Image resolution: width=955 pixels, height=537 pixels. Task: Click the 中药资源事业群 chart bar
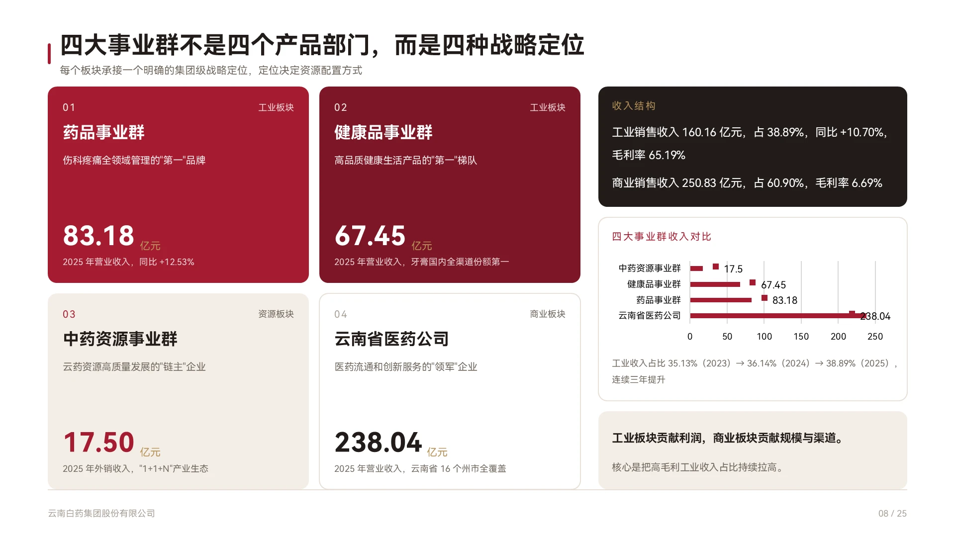pos(696,268)
